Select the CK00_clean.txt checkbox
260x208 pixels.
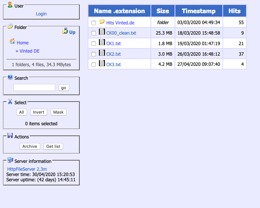pos(94,33)
